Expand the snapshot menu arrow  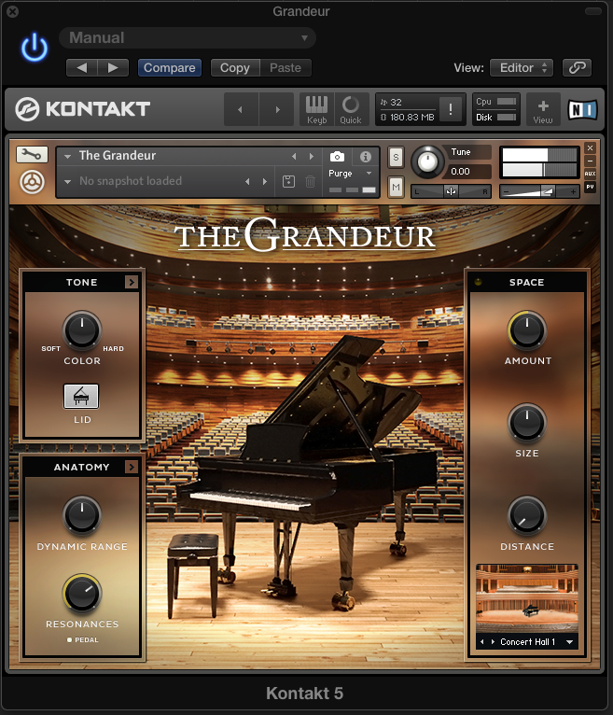point(67,181)
